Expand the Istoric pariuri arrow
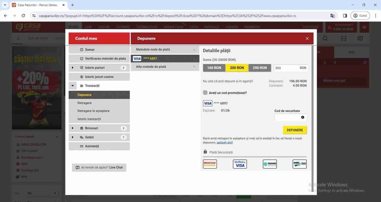This screenshot has width=381, height=202. (x=73, y=68)
